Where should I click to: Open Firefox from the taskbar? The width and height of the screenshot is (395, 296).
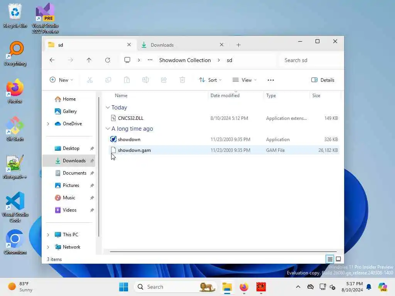coord(244,287)
